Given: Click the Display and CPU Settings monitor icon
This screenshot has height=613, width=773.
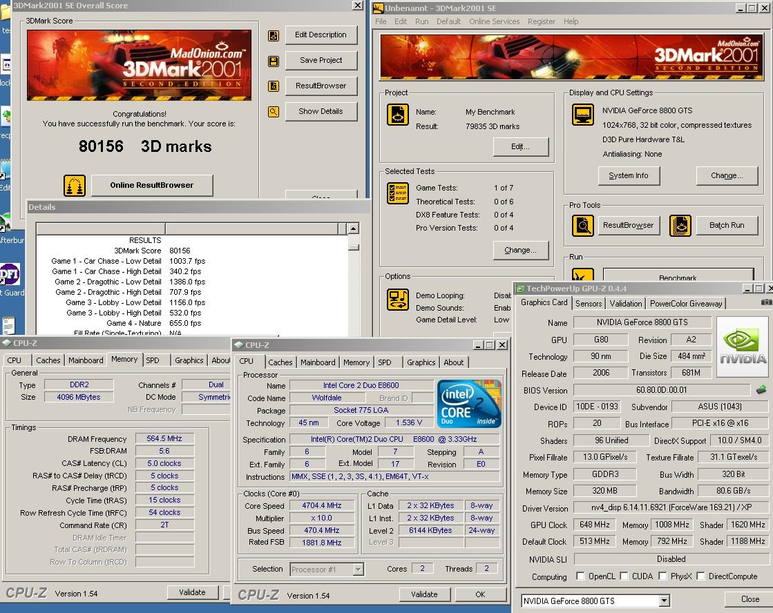Looking at the screenshot, I should click(583, 115).
